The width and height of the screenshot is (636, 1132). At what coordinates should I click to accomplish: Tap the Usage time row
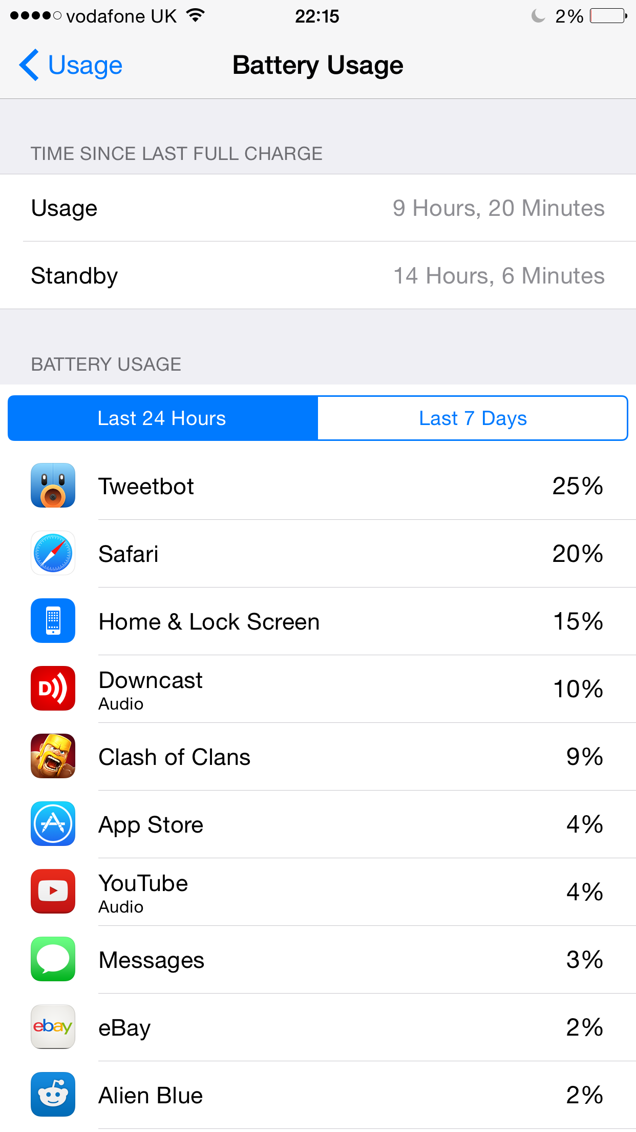(318, 208)
